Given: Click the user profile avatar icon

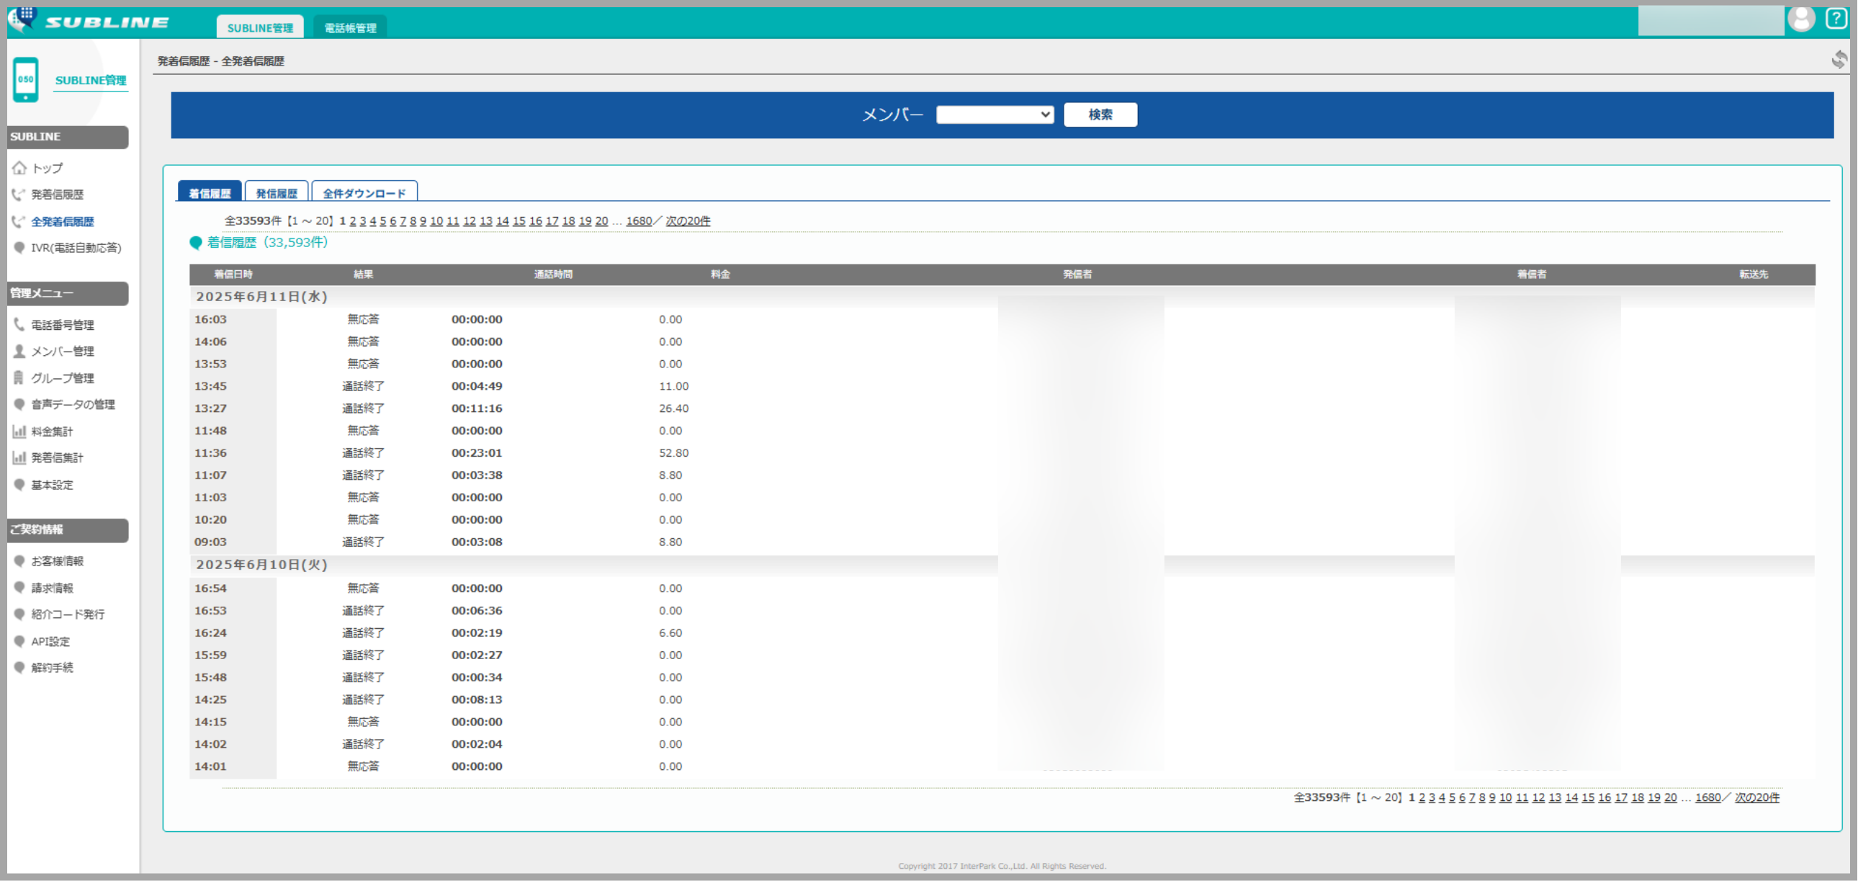Looking at the screenshot, I should (x=1801, y=19).
